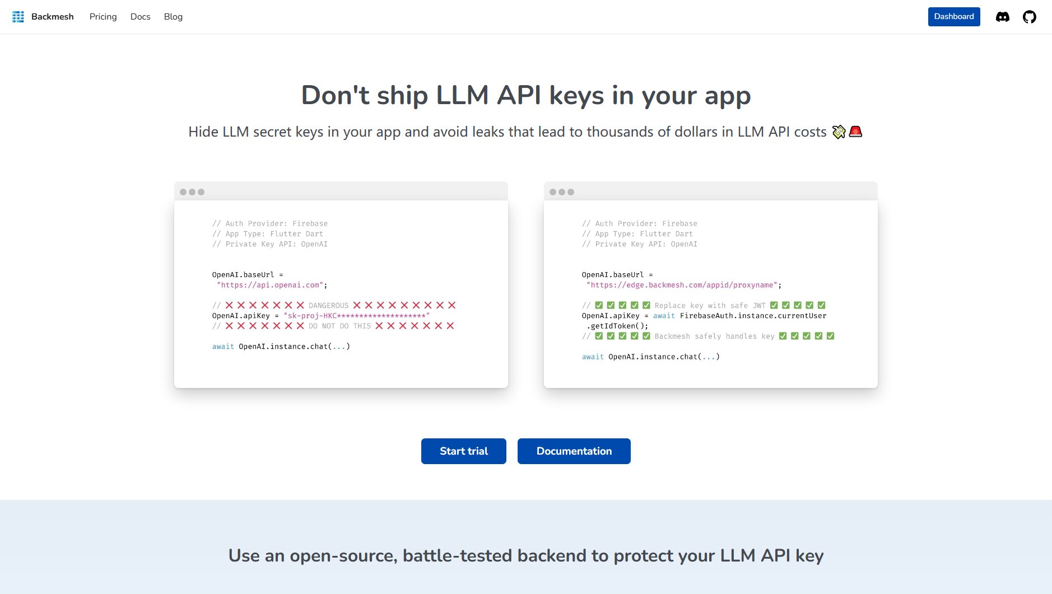
Task: Click the right code window's title bar dots
Action: (x=562, y=192)
